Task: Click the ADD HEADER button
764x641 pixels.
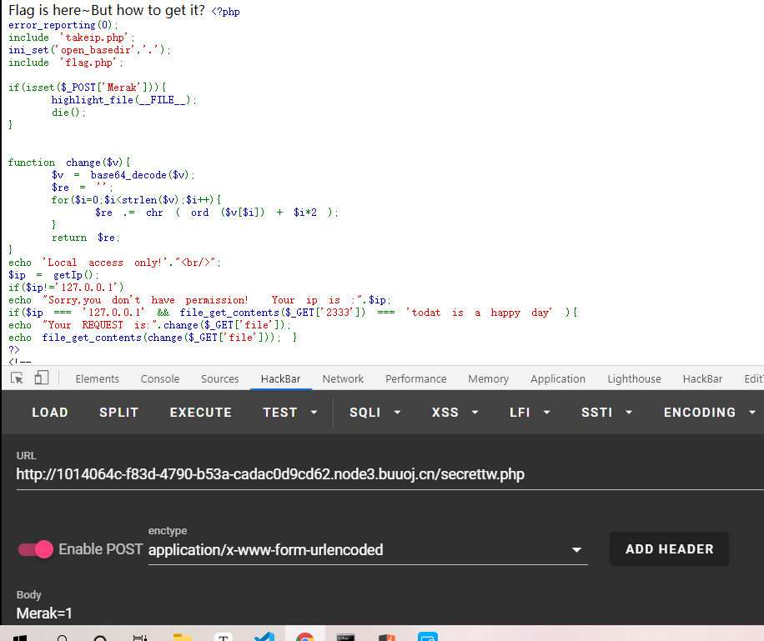Action: [669, 549]
